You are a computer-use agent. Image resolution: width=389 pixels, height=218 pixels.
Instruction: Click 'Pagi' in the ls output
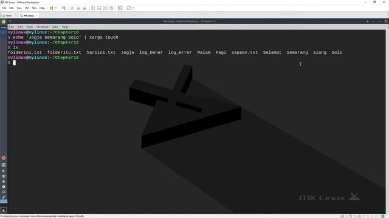tap(221, 53)
